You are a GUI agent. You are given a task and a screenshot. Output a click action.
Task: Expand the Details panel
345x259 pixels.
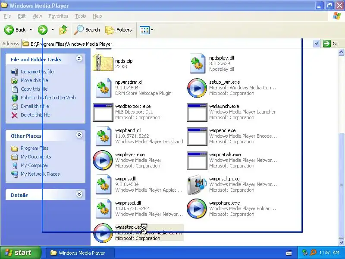(x=79, y=194)
